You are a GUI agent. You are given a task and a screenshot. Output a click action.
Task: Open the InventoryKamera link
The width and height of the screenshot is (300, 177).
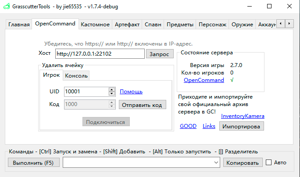pos(243,116)
